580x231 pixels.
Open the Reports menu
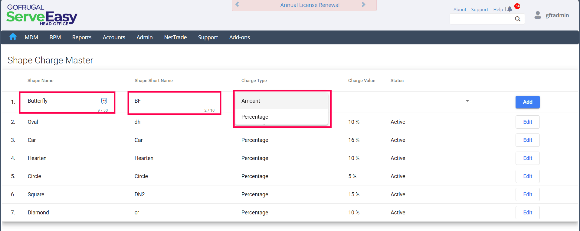82,37
